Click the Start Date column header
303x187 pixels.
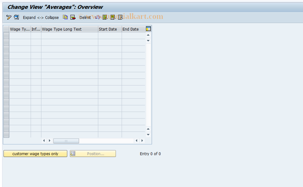click(110, 29)
